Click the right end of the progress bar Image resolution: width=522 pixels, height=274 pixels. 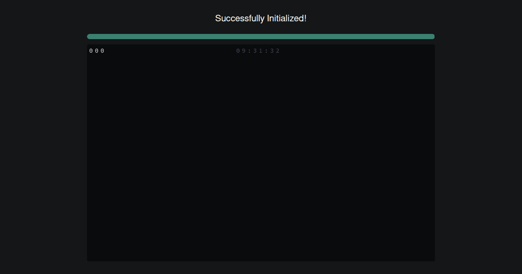(x=432, y=37)
